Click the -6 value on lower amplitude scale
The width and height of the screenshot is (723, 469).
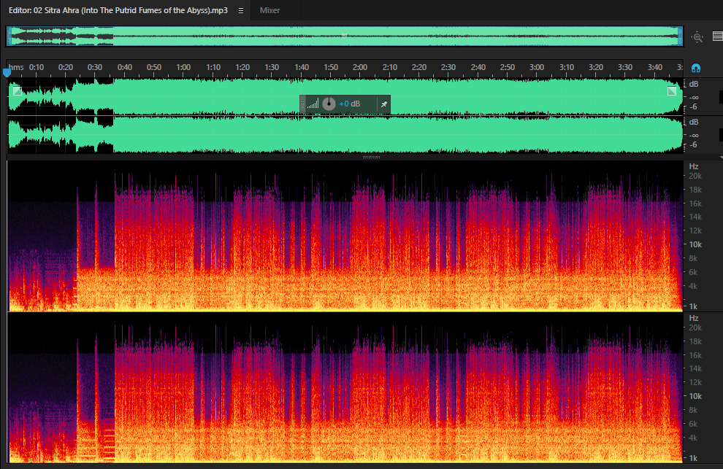[x=693, y=144]
